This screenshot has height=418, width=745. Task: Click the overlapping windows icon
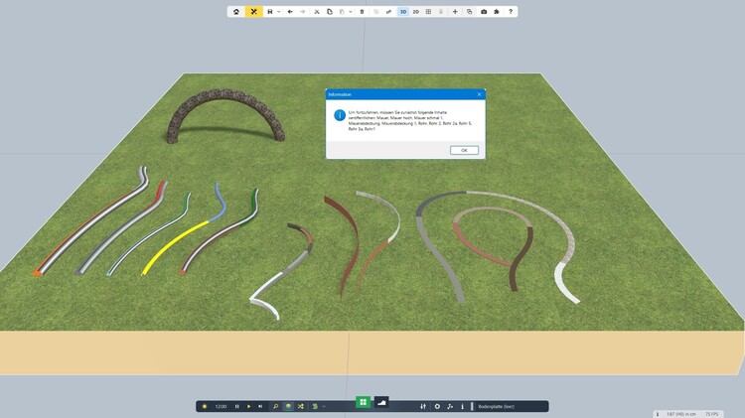(x=470, y=11)
